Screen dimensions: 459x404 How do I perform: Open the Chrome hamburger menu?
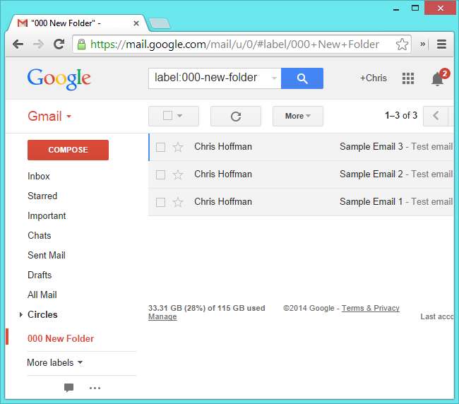441,44
